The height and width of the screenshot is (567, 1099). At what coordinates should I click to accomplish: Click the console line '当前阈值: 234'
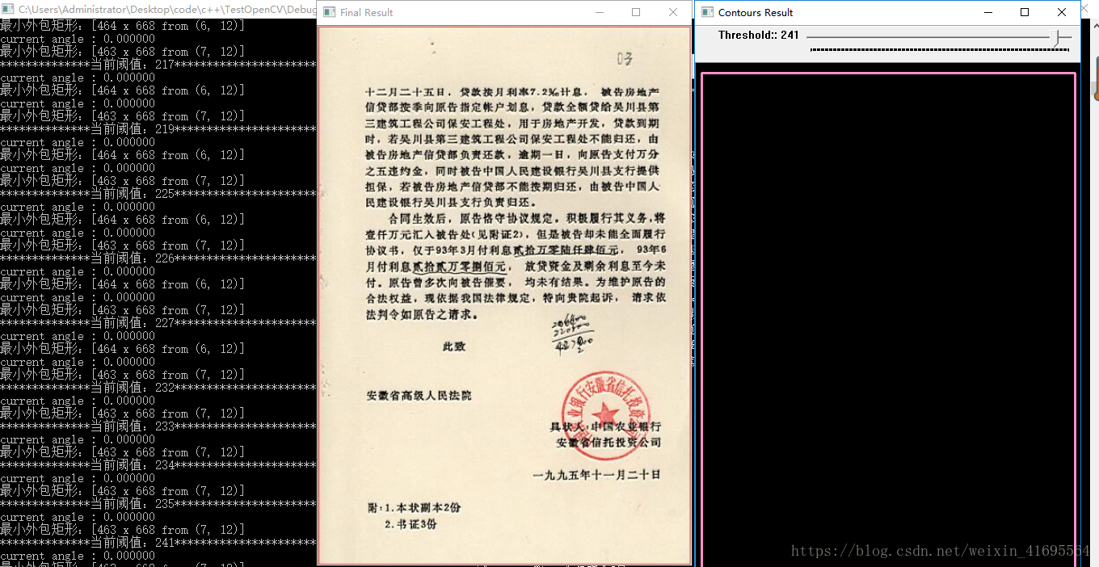point(158,465)
